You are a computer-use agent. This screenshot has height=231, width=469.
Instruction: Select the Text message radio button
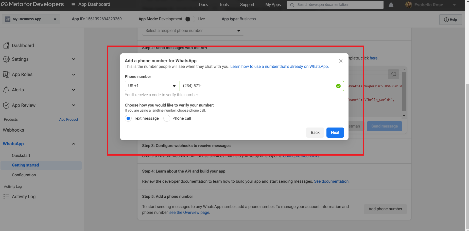click(128, 118)
